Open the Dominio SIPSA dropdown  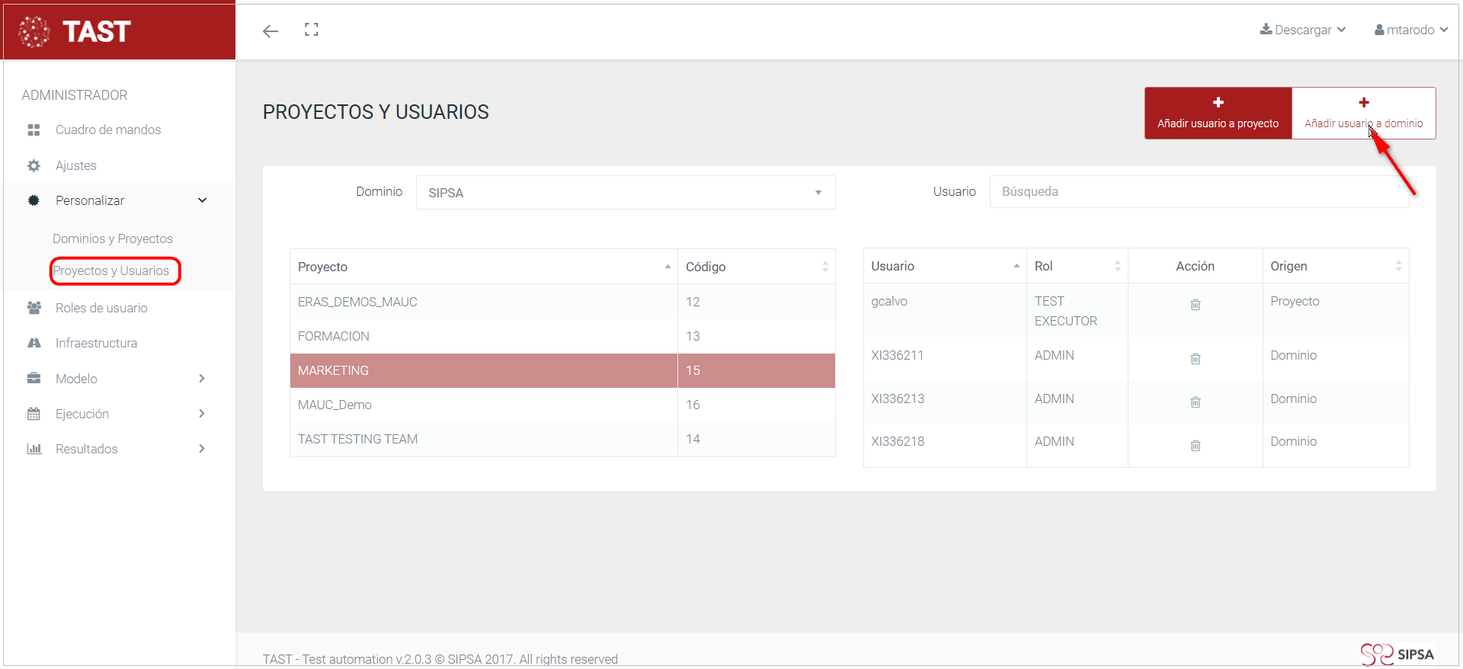[625, 193]
